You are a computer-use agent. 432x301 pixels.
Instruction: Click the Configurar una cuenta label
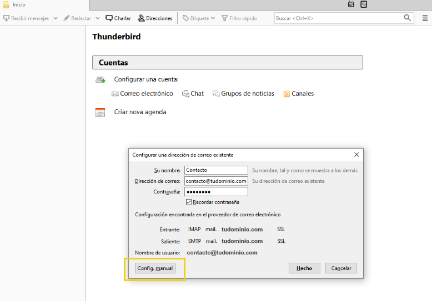tap(146, 79)
